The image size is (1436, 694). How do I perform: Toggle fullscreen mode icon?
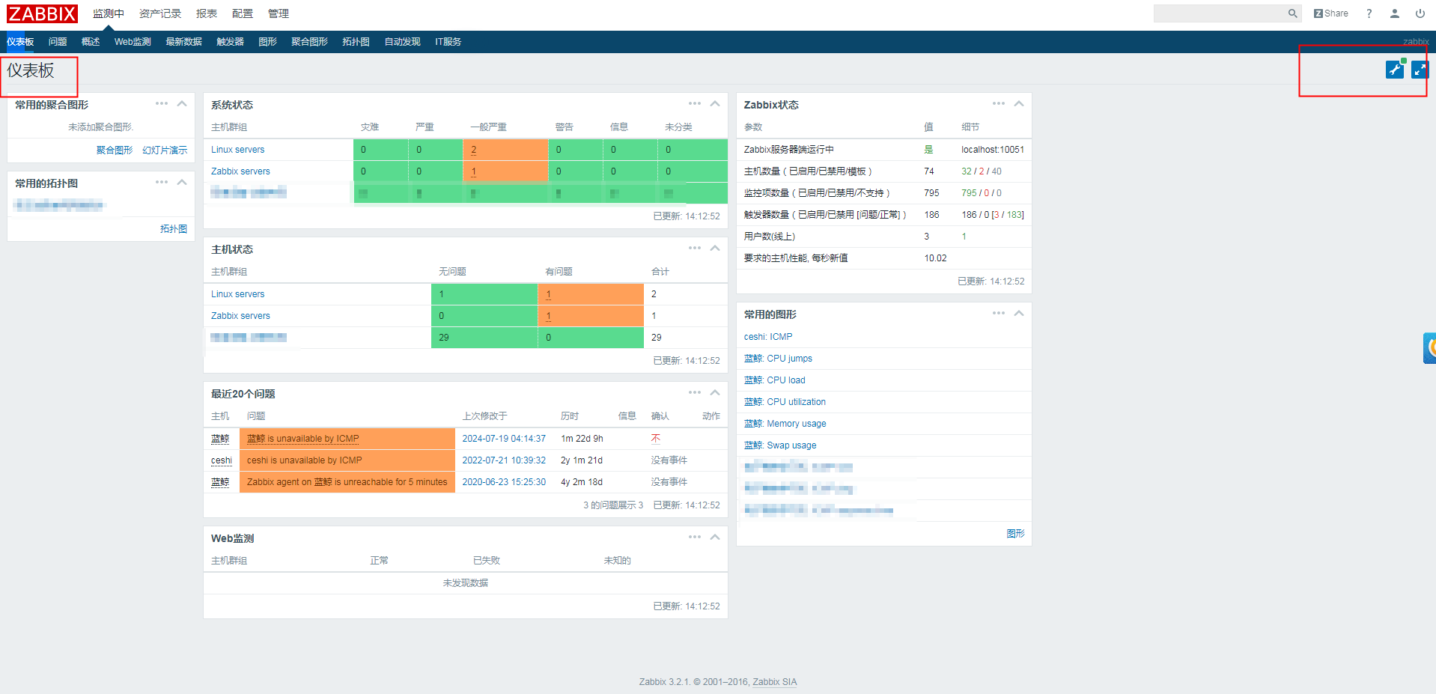click(x=1420, y=70)
